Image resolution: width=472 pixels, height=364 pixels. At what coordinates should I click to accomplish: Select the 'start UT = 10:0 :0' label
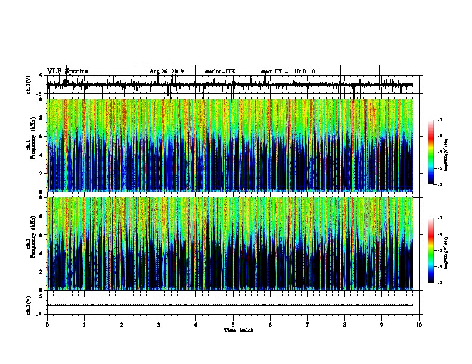pos(288,71)
